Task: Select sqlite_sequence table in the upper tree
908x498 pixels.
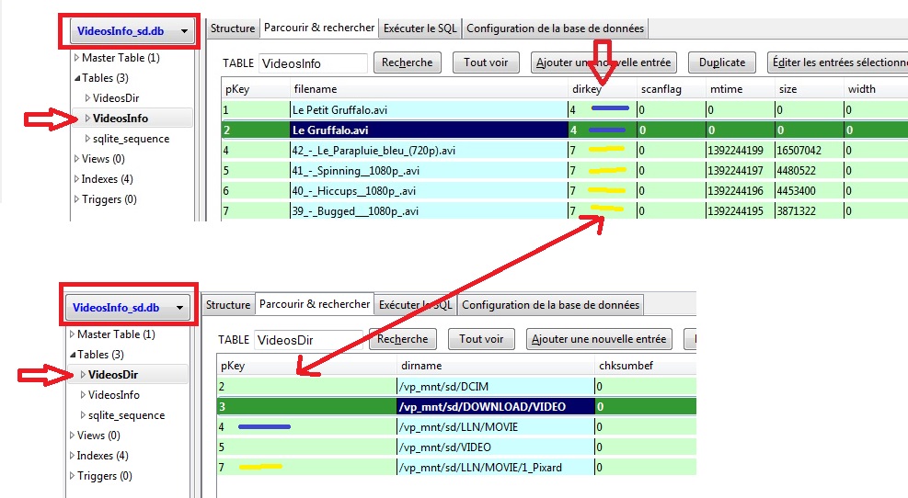Action: tap(131, 139)
